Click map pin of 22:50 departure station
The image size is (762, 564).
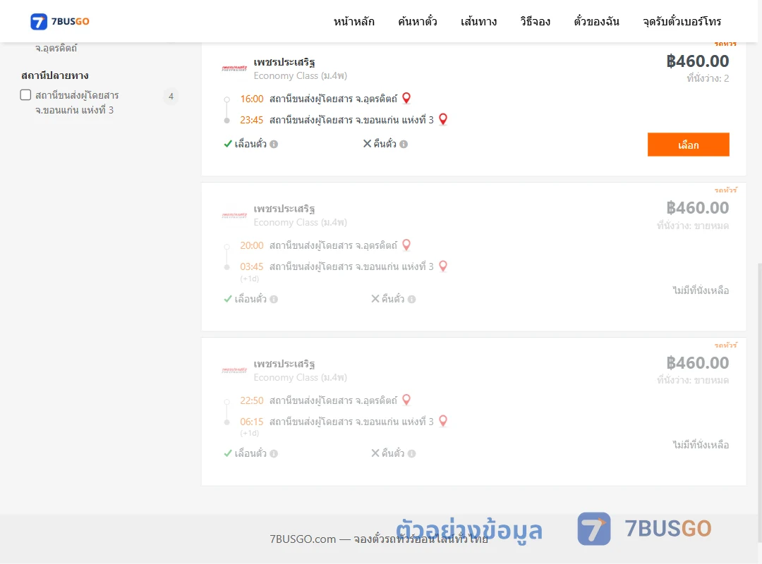(406, 400)
